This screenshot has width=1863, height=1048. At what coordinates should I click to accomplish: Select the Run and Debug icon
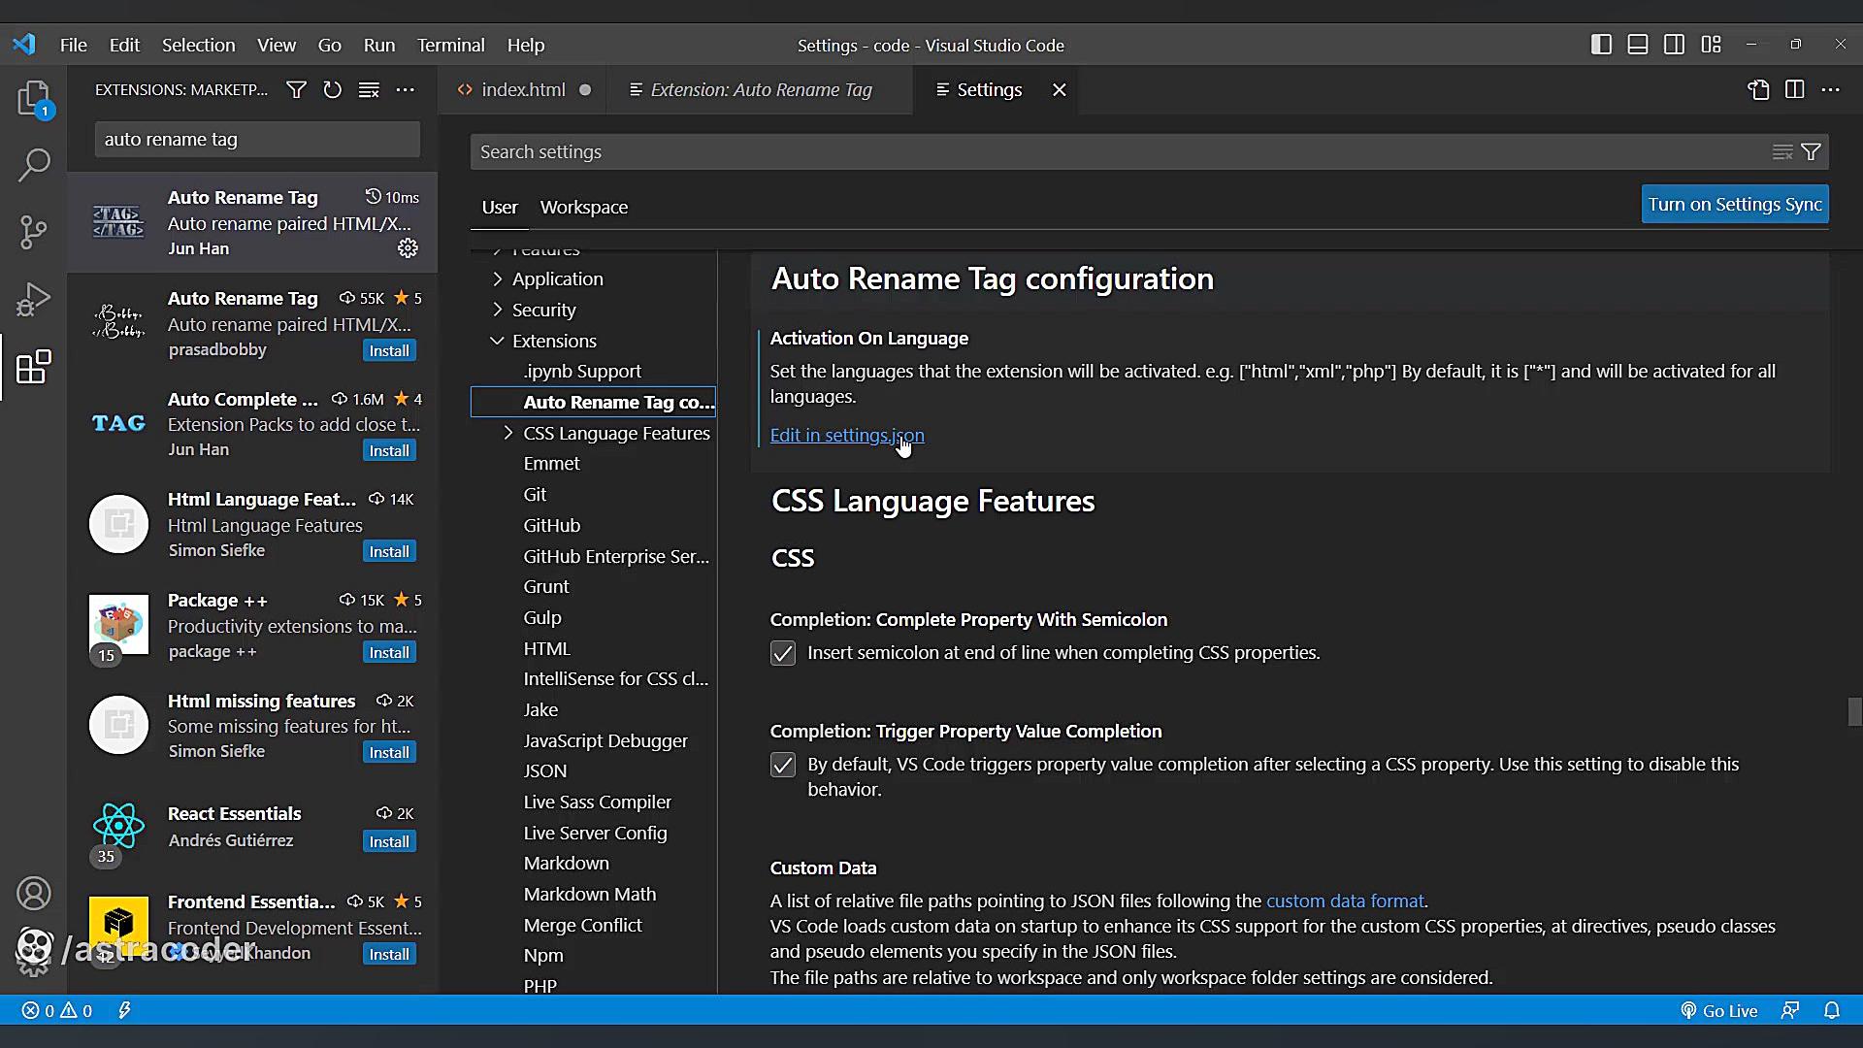click(33, 300)
